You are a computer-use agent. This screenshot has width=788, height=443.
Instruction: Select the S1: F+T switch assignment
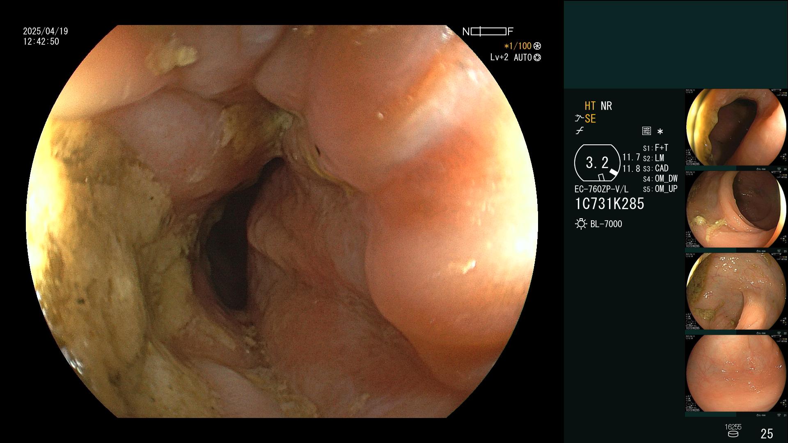pos(655,148)
